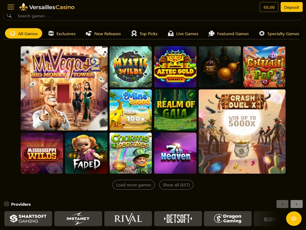Click the Load more games button
Image resolution: width=306 pixels, height=230 pixels.
[x=134, y=185]
